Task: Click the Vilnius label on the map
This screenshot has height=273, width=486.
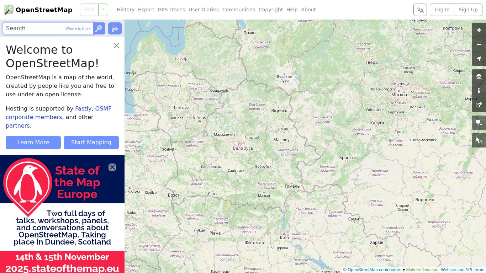Action: 199,118
